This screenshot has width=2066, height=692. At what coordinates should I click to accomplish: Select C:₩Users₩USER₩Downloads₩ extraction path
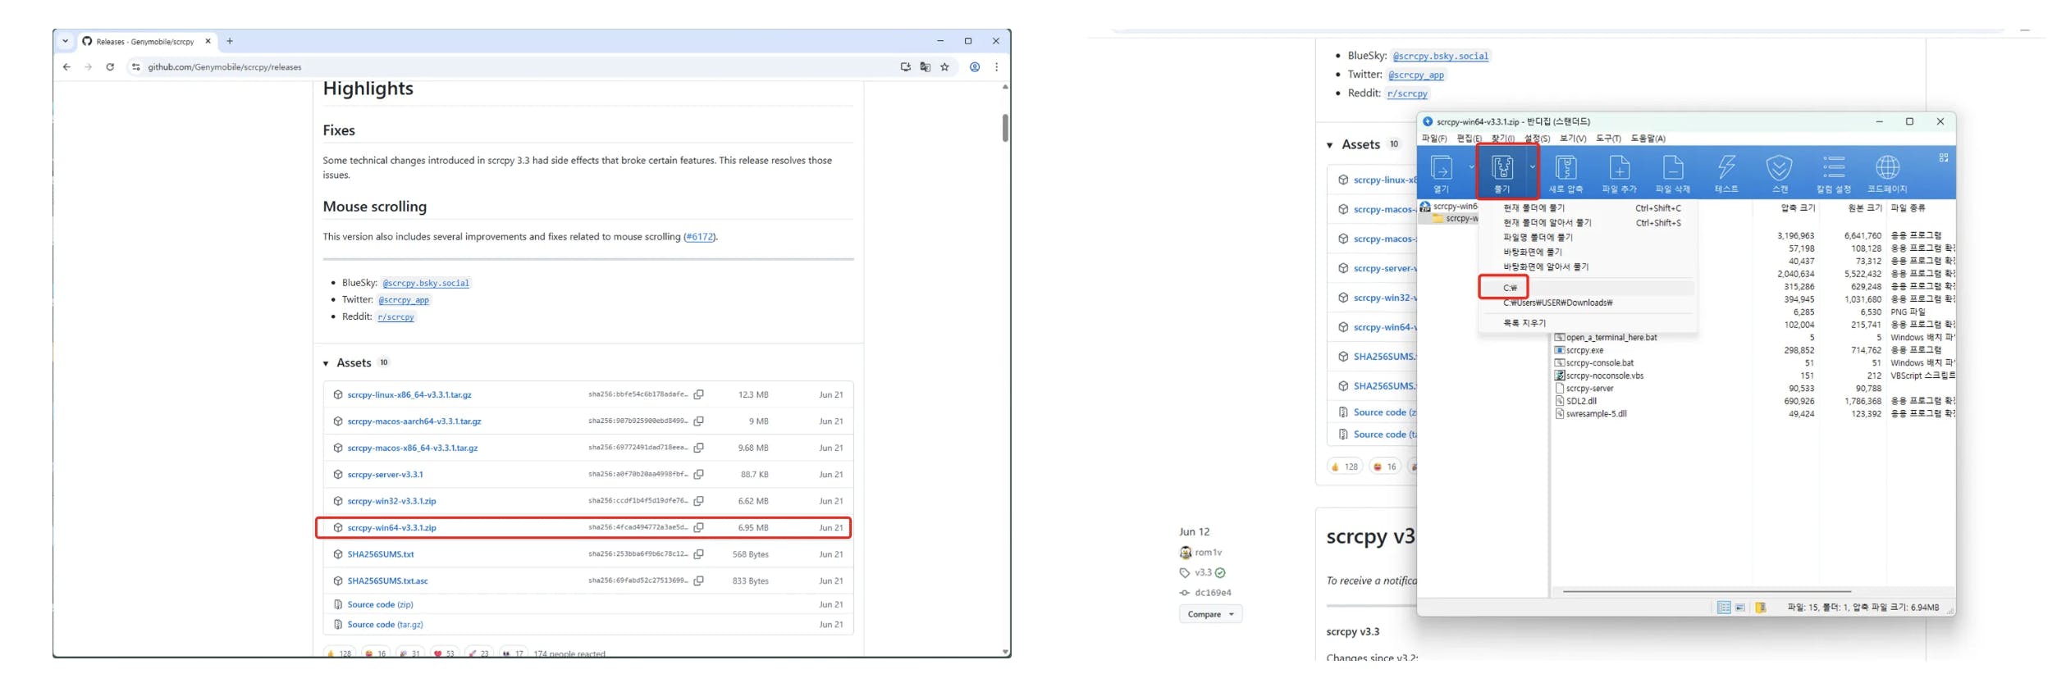[x=1587, y=303]
